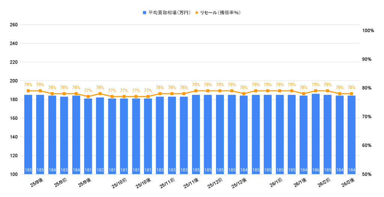Select the blue bar above 25/9前
This screenshot has width=384, height=197.
64,135
